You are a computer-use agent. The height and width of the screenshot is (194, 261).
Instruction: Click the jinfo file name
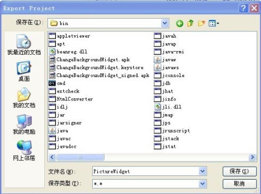pos(169,99)
